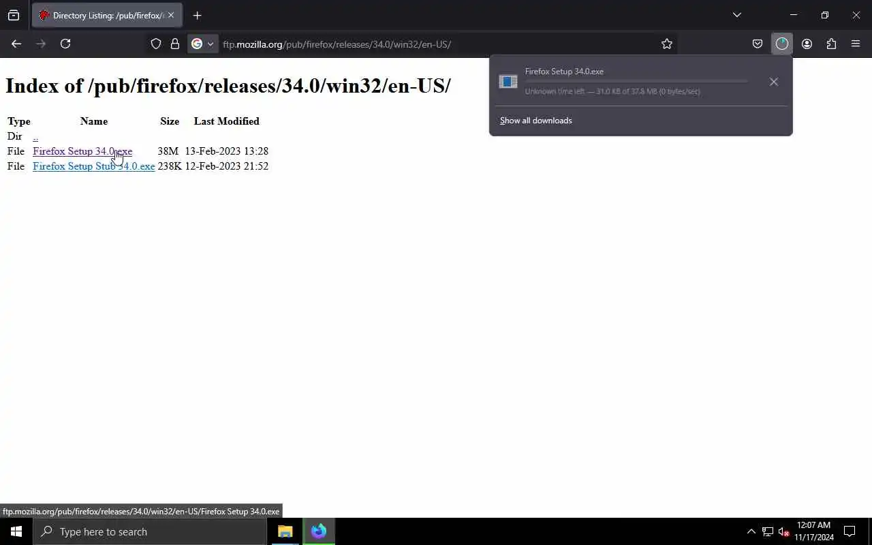This screenshot has height=545, width=872.
Task: Click Show all downloads
Action: (x=536, y=121)
